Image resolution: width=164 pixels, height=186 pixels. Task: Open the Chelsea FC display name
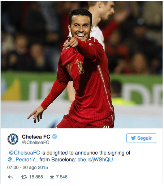pos(36,137)
